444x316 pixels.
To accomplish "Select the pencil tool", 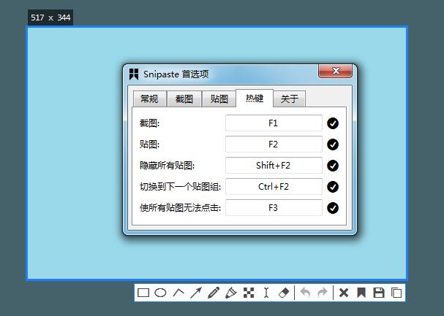I will coord(214,293).
